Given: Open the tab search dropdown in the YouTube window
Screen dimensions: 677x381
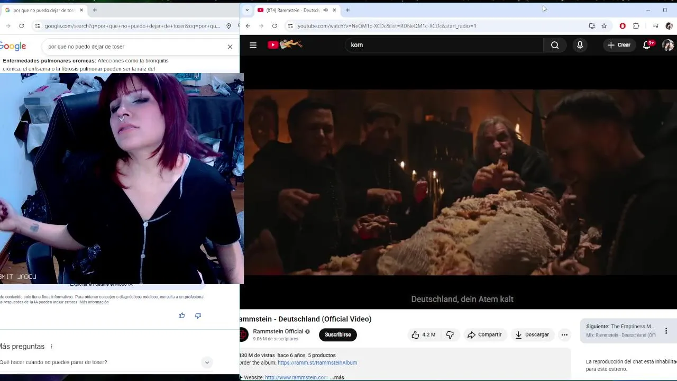Looking at the screenshot, I should coord(246,10).
